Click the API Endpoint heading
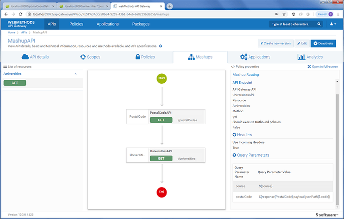 [242, 82]
